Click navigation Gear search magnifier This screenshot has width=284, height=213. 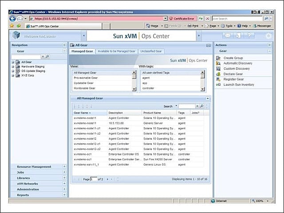click(47, 57)
